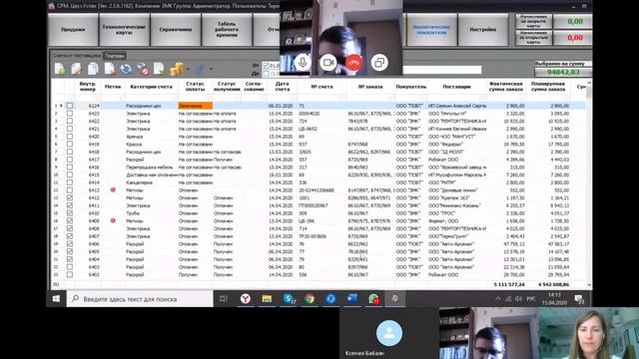The image size is (639, 359).
Task: Open Task View on the taskbar
Action: tap(224, 299)
